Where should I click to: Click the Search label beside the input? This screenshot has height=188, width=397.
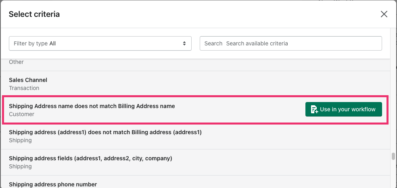click(213, 43)
